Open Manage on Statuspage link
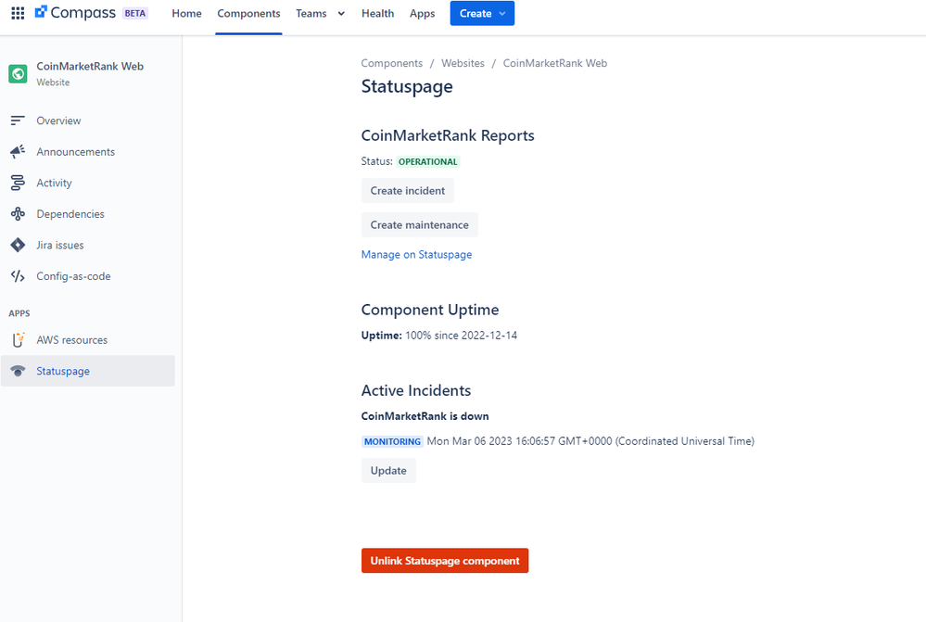 click(416, 254)
